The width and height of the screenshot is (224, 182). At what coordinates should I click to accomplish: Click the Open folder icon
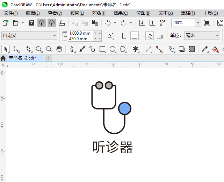click(16, 23)
